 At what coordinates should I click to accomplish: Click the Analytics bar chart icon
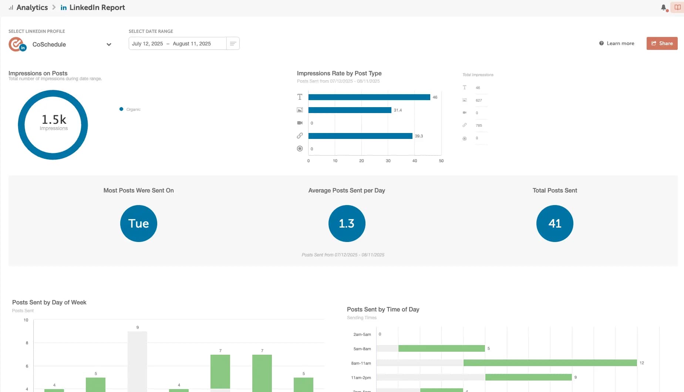click(x=11, y=8)
